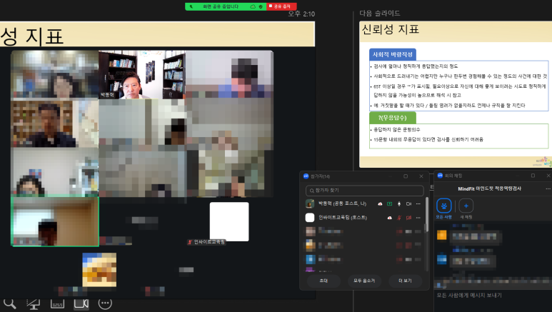Select the Everyone (모든 사람) chat tab
Image resolution: width=552 pixels, height=312 pixels.
click(443, 208)
